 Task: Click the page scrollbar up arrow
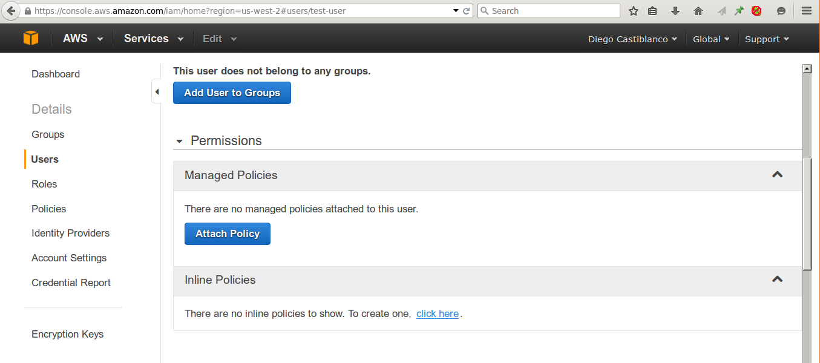coord(807,68)
